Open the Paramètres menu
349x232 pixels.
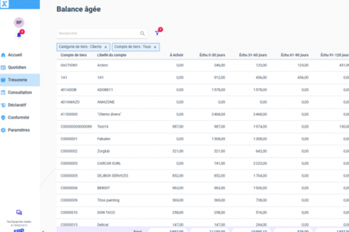click(x=19, y=130)
